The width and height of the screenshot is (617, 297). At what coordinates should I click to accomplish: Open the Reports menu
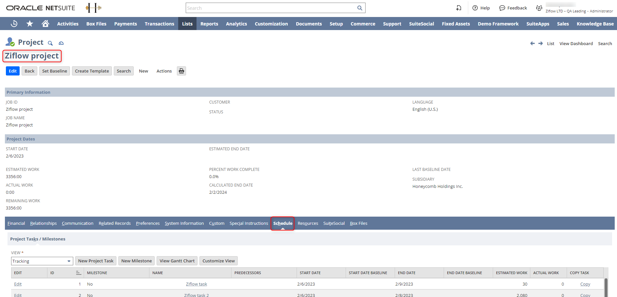coord(209,24)
